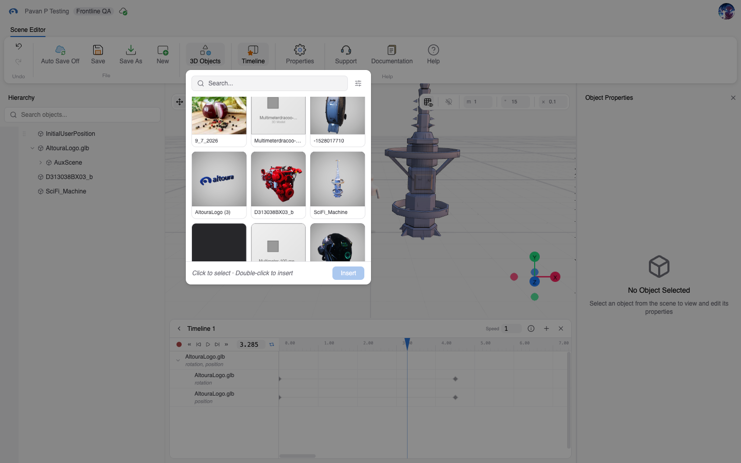Image resolution: width=741 pixels, height=463 pixels.
Task: Click the hierarchy Search objects field
Action: (x=82, y=115)
